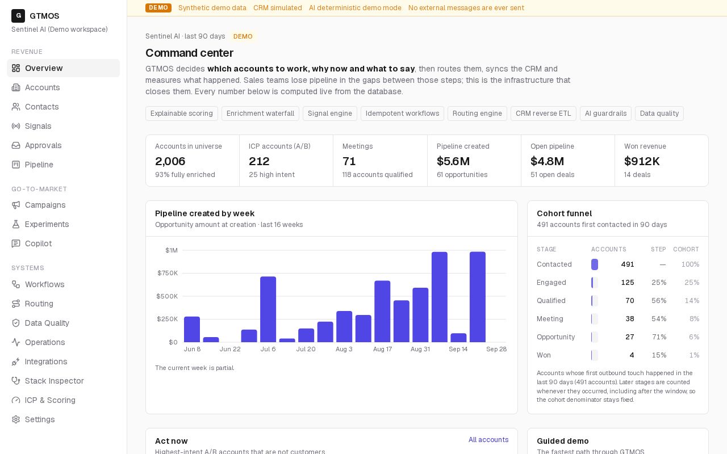The width and height of the screenshot is (727, 454).
Task: Select the "71" meetings value
Action: coord(349,161)
